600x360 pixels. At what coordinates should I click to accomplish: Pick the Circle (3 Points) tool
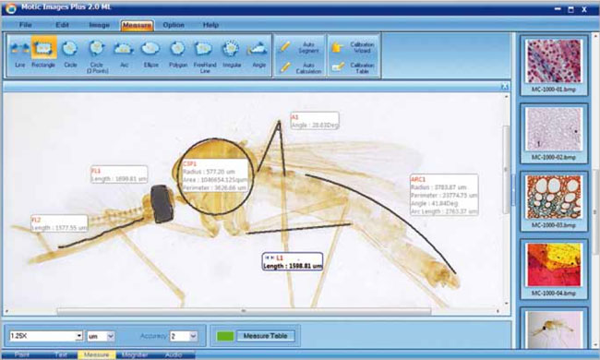(97, 56)
